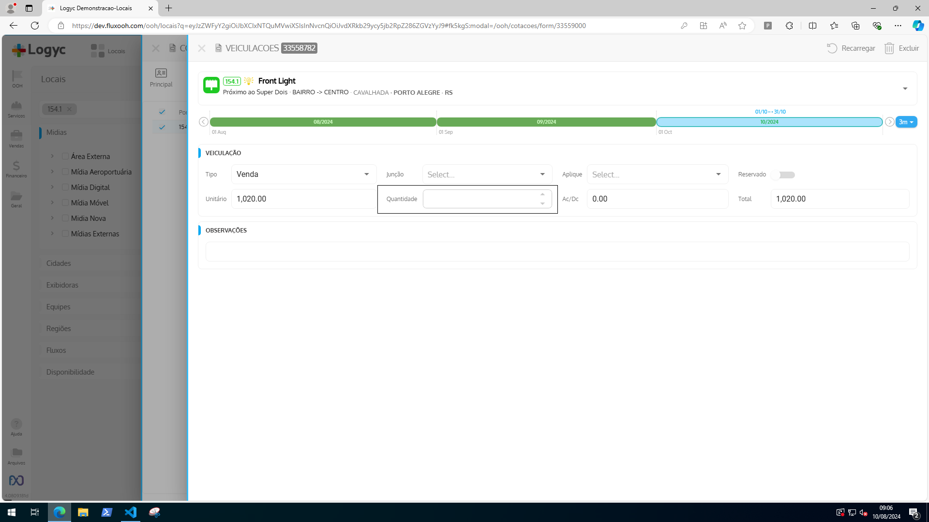Go to previous timeline period arrow
The image size is (929, 522).
tap(204, 122)
